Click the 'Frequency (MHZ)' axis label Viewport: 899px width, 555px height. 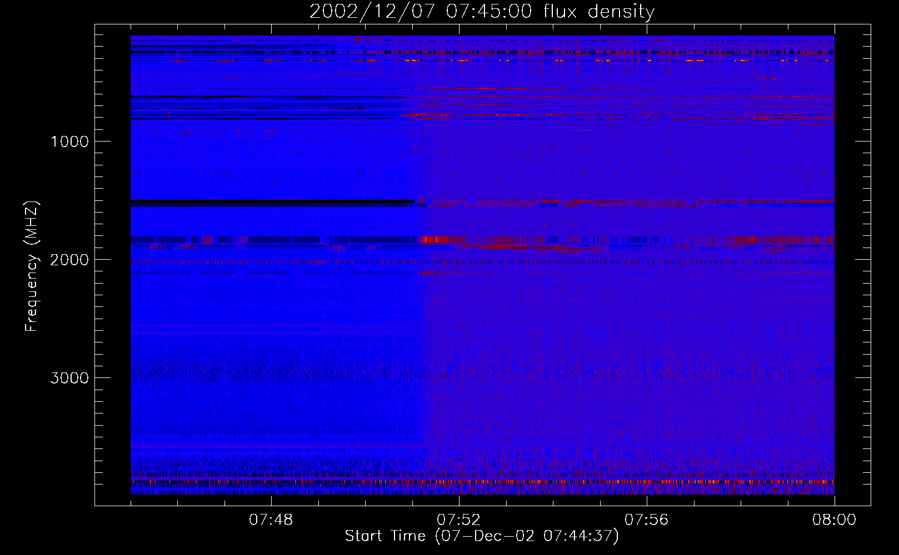32,267
